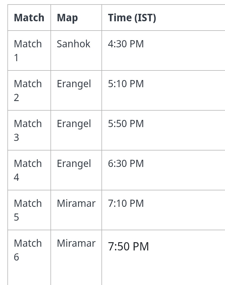Click Erangel in the Match 2 row
Viewport: 225px width, 285px height.
point(74,84)
